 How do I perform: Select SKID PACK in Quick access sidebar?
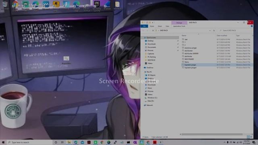pos(151,60)
